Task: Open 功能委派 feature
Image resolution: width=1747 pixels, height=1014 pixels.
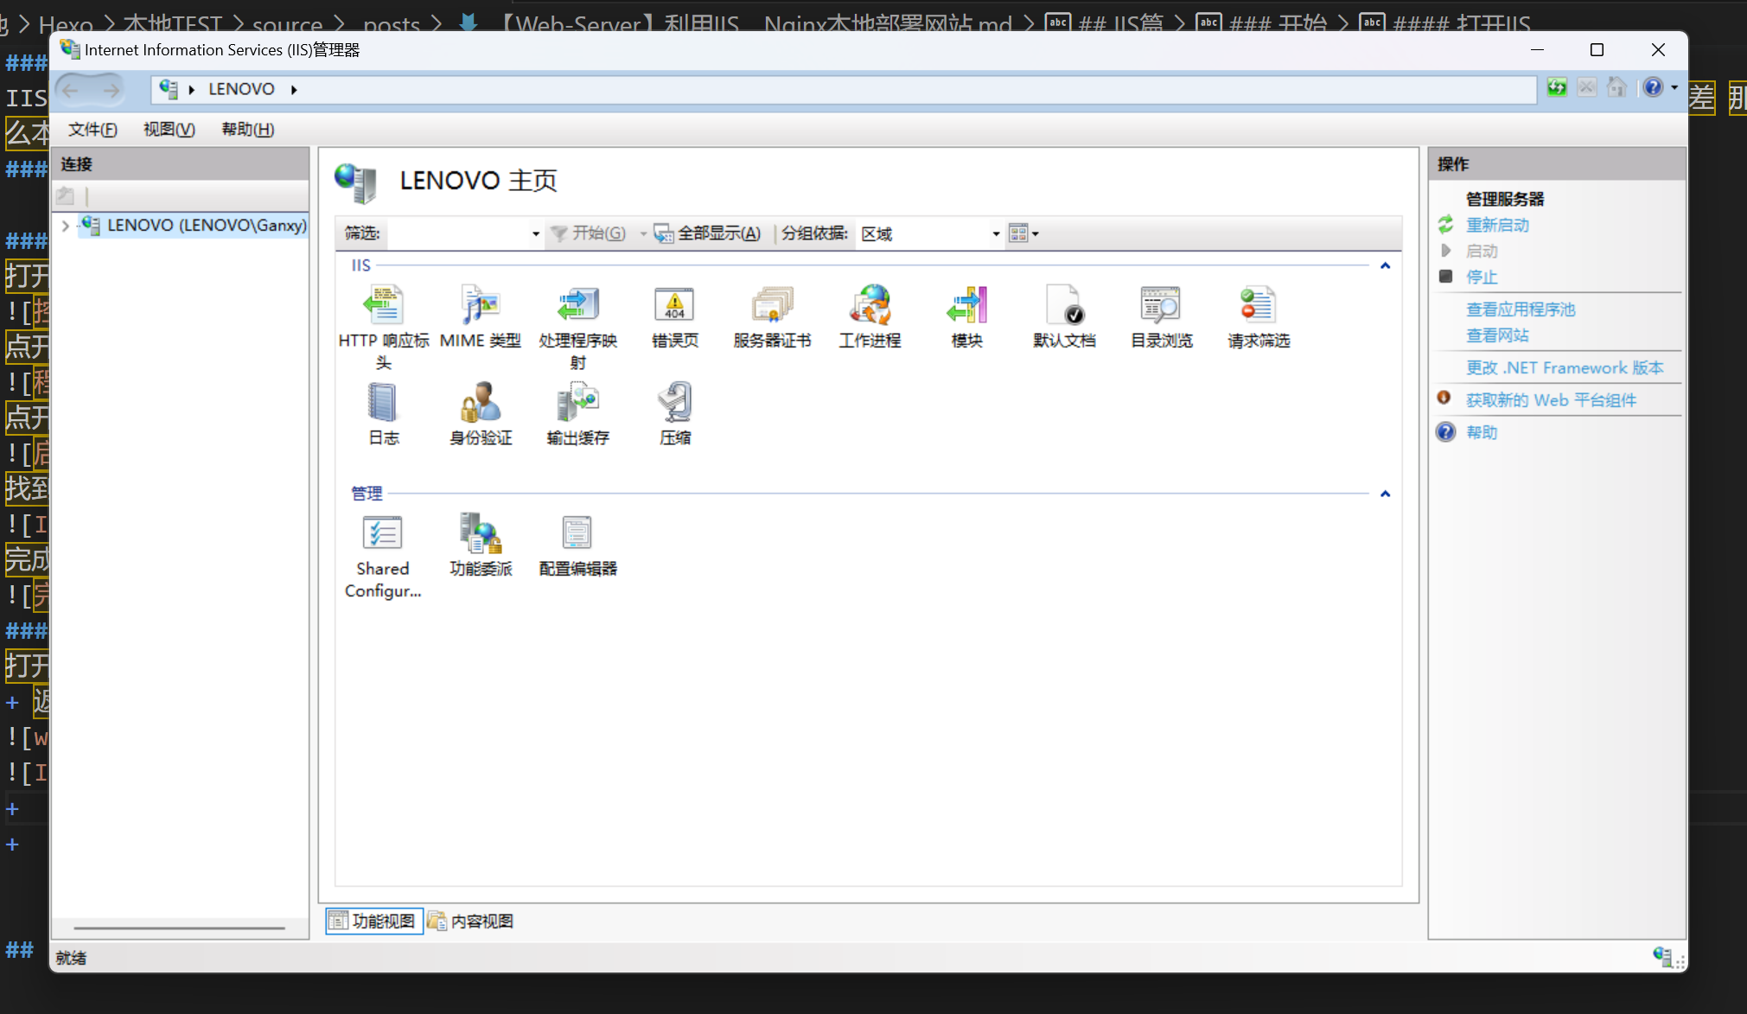Action: coord(481,545)
